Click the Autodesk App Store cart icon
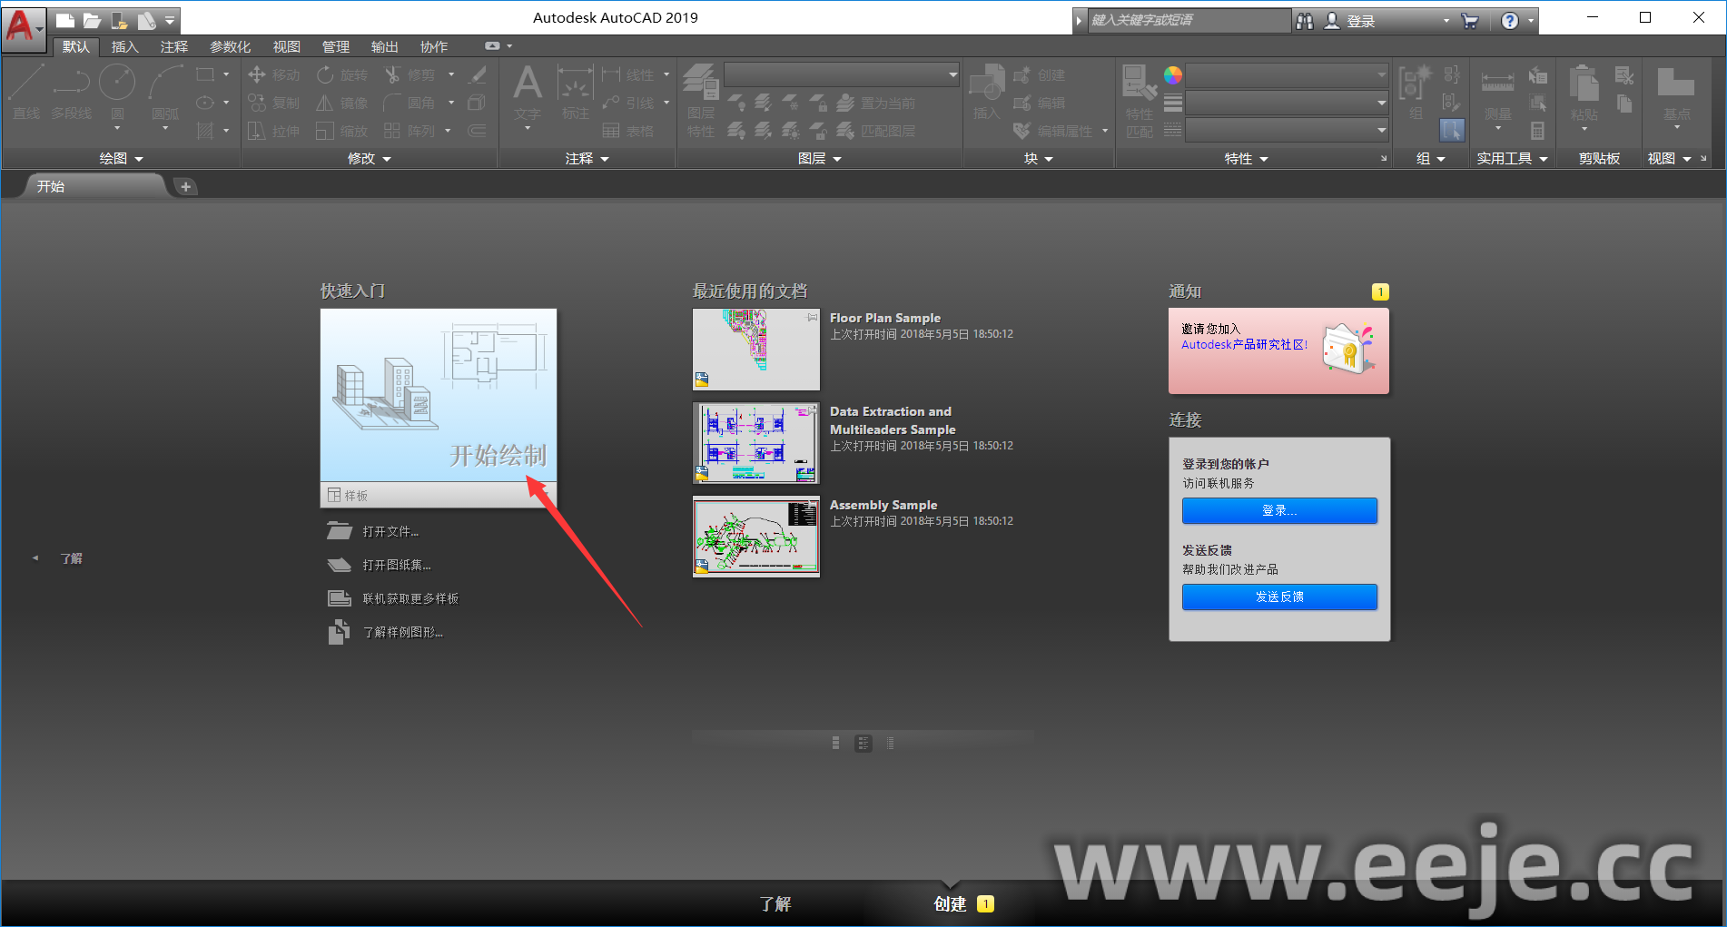 click(x=1470, y=21)
